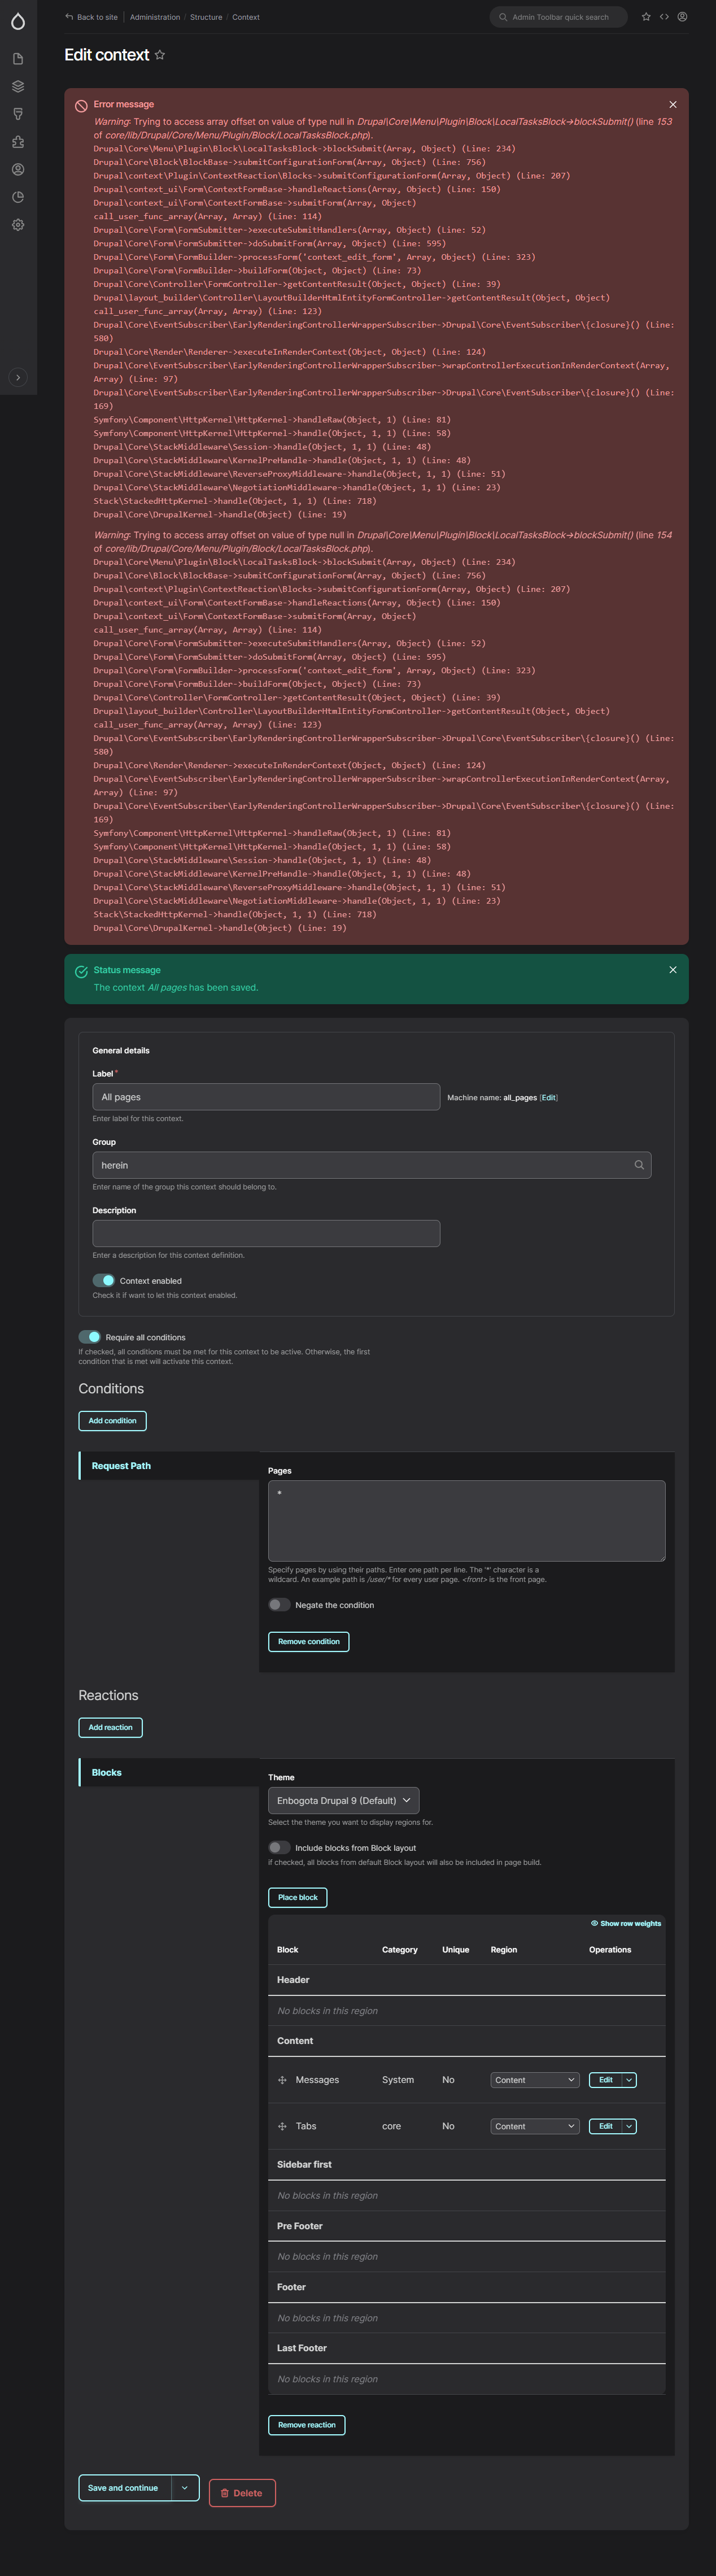
Task: Open Structure layers icon in sidebar
Action: (x=18, y=87)
